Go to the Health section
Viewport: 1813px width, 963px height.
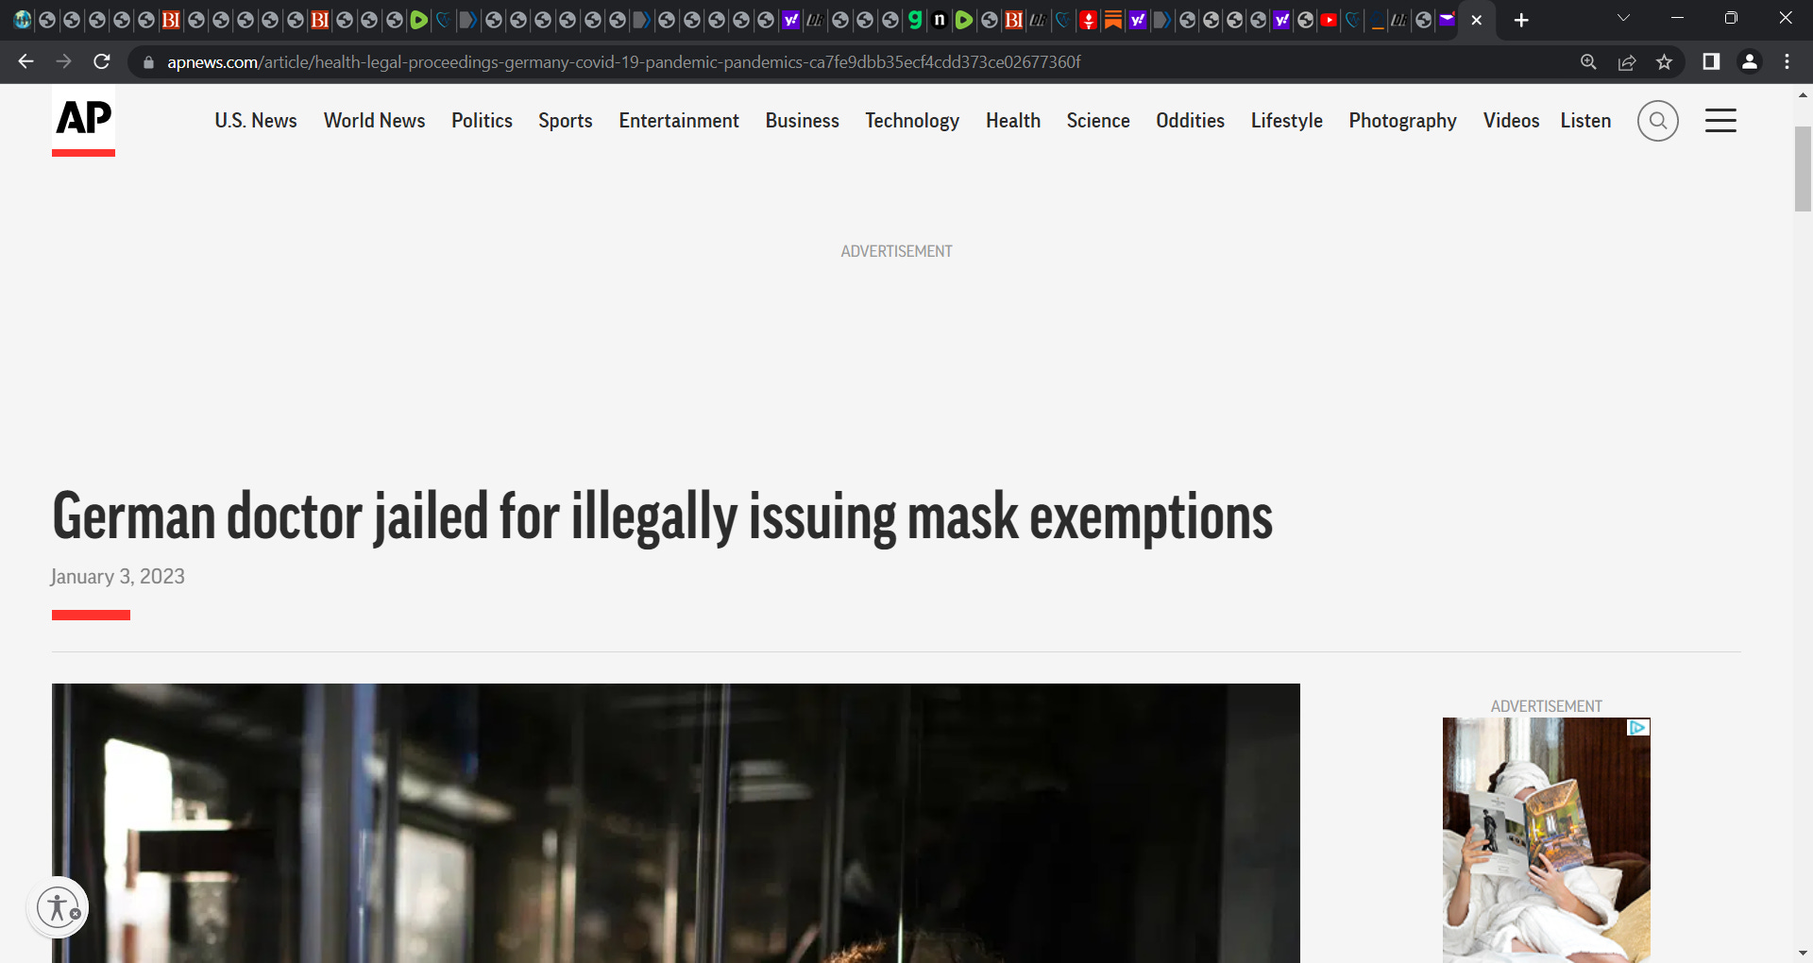pyautogui.click(x=1012, y=121)
